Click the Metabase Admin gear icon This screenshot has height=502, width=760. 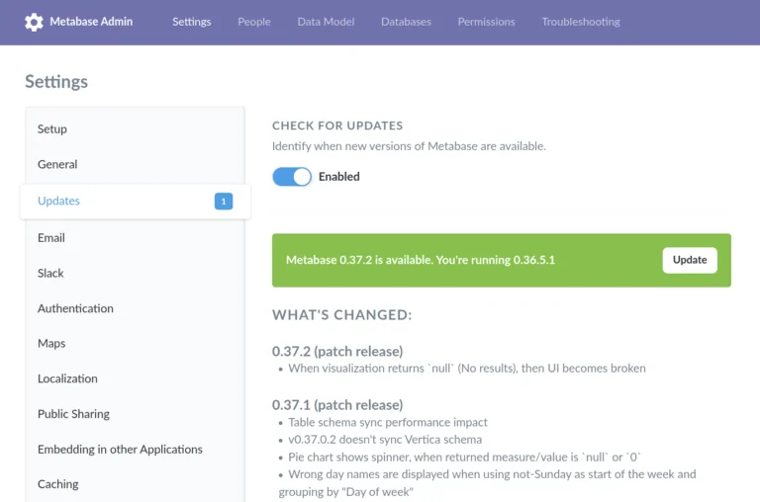(34, 22)
